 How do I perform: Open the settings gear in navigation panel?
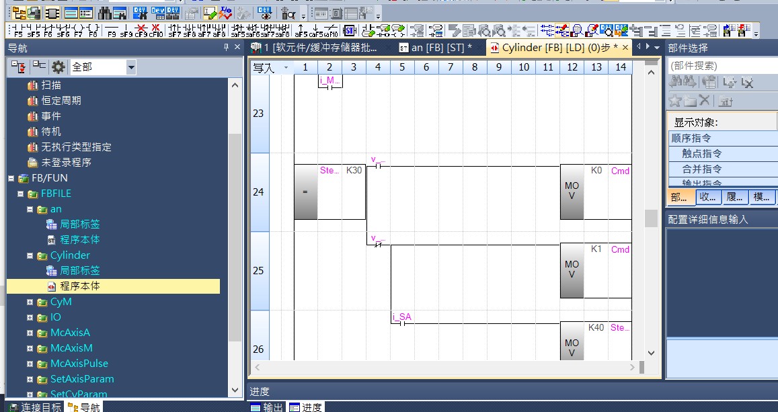[x=59, y=67]
